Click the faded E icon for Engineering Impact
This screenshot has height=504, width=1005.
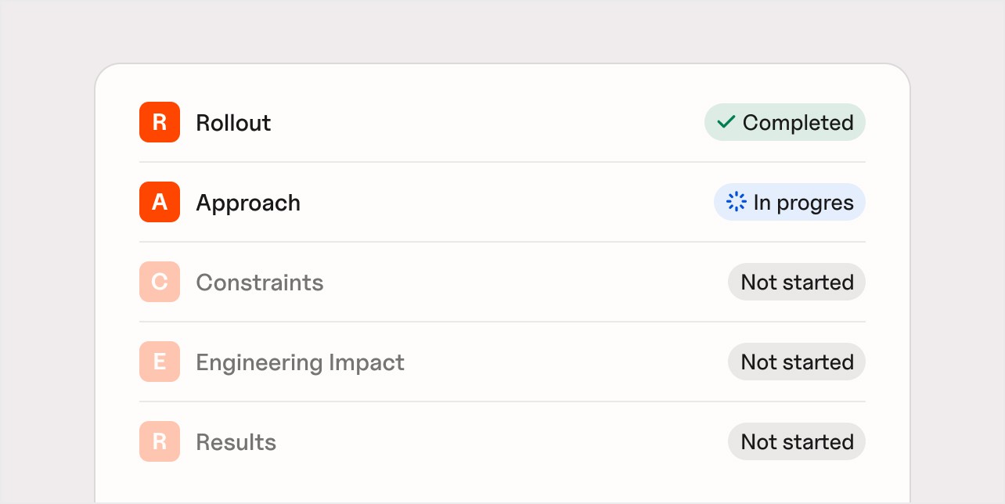tap(160, 362)
